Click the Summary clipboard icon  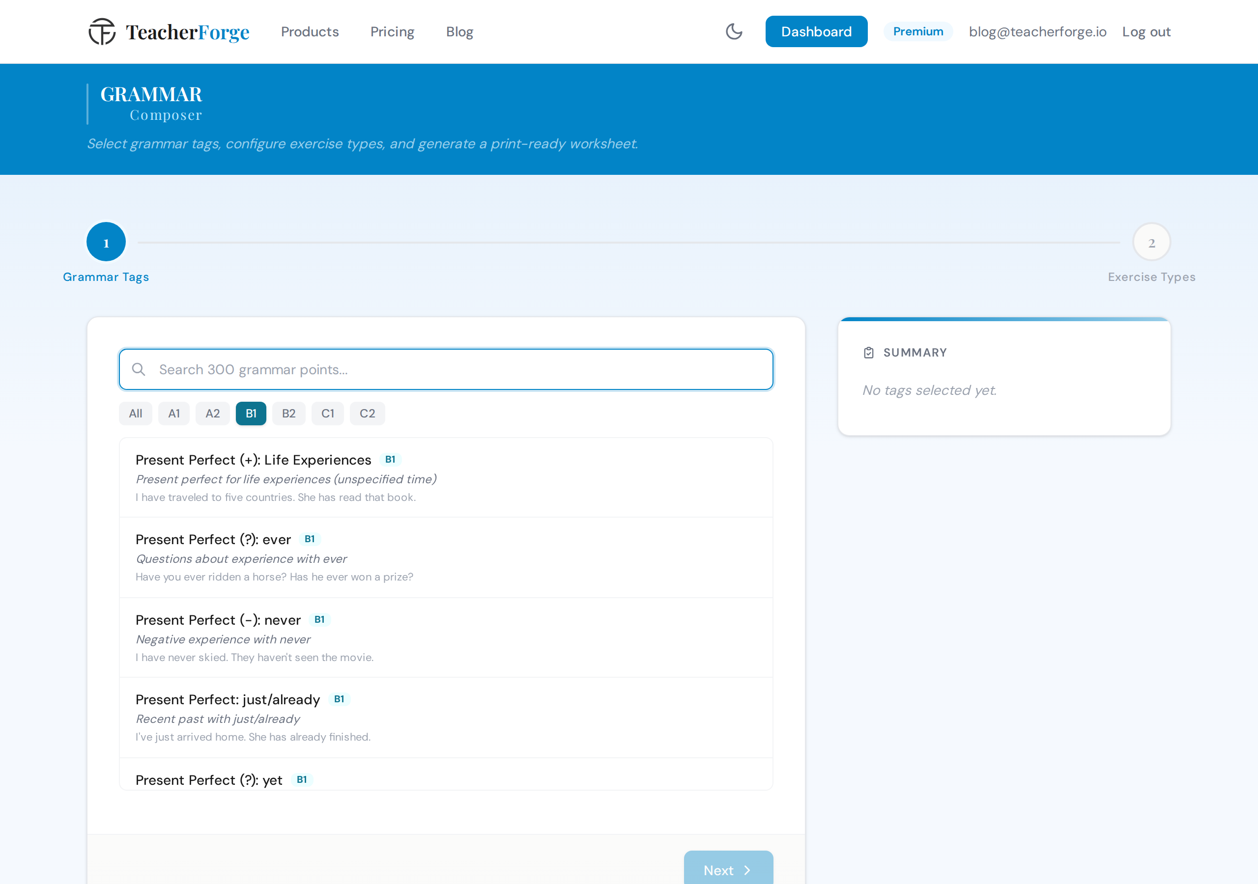coord(868,353)
